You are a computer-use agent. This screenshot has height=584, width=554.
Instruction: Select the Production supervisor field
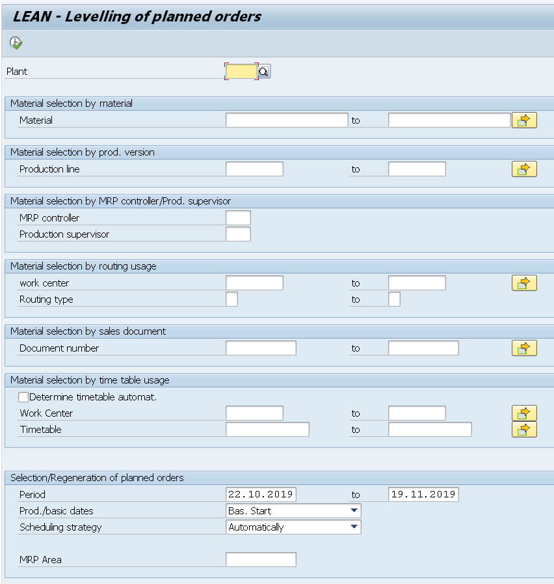[x=238, y=234]
